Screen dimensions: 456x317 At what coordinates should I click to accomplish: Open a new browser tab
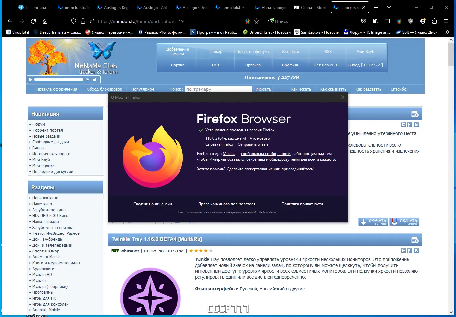(376, 7)
